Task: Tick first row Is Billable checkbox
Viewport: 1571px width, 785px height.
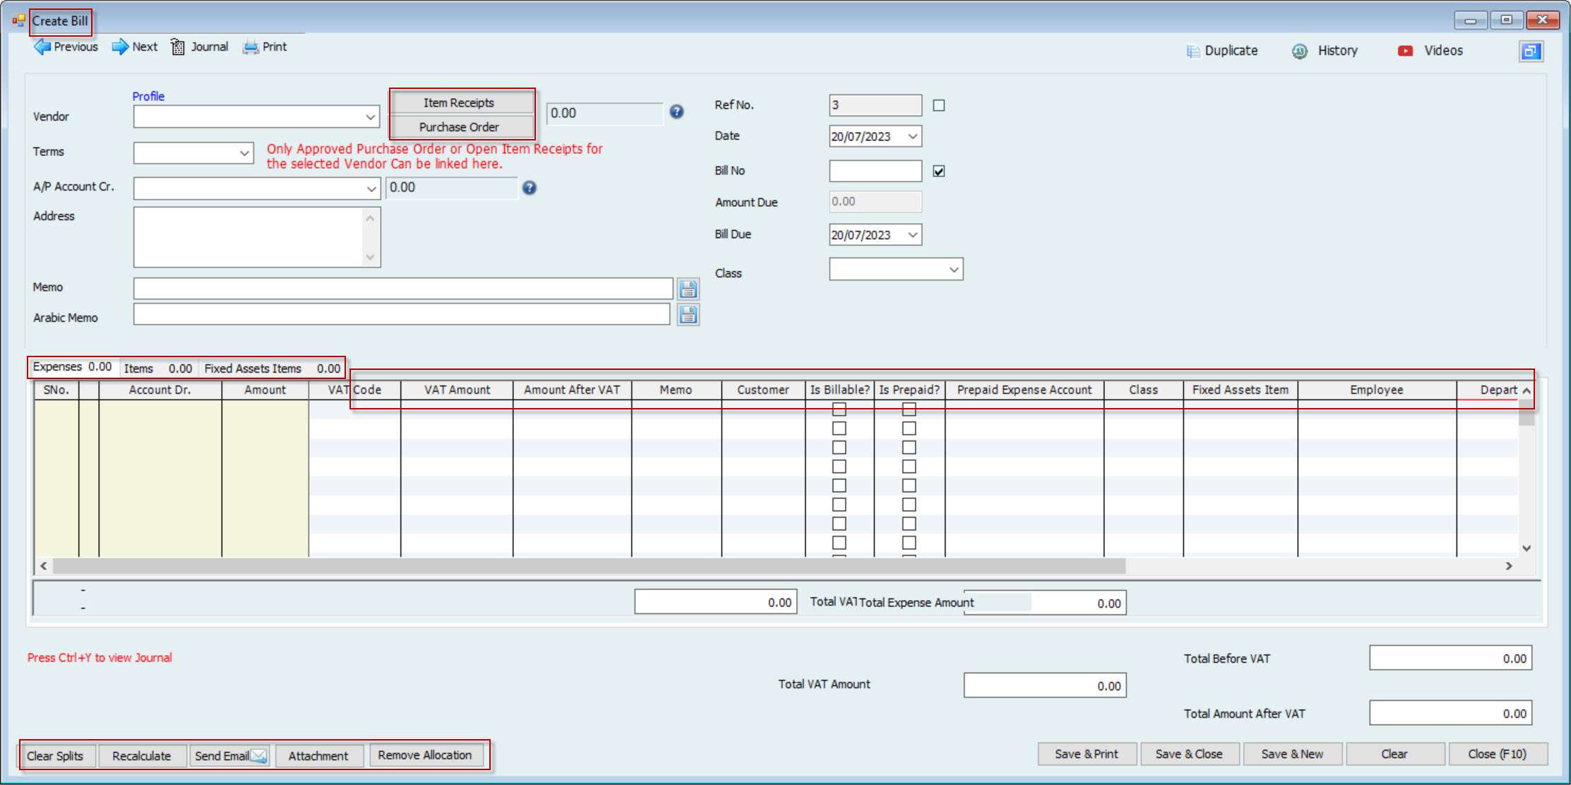Action: (839, 409)
